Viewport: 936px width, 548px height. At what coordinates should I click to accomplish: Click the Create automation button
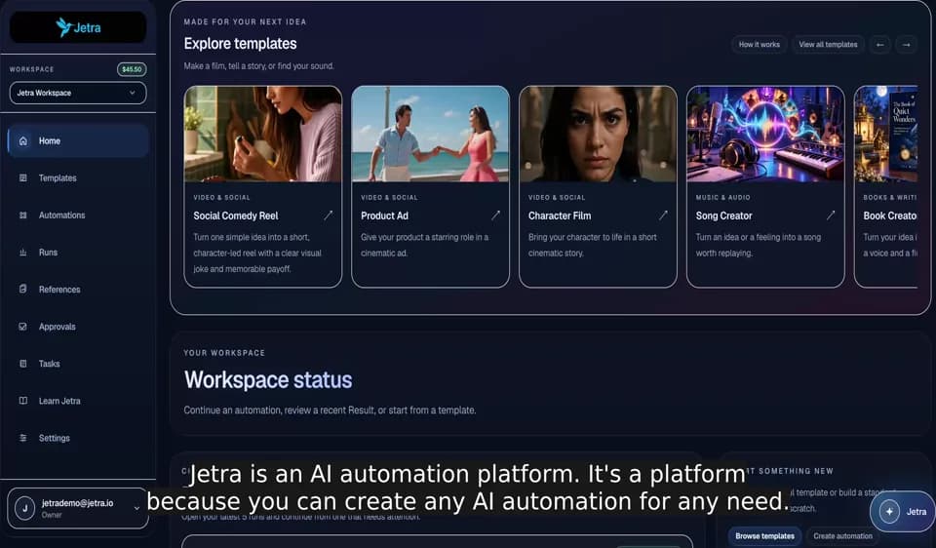[842, 536]
